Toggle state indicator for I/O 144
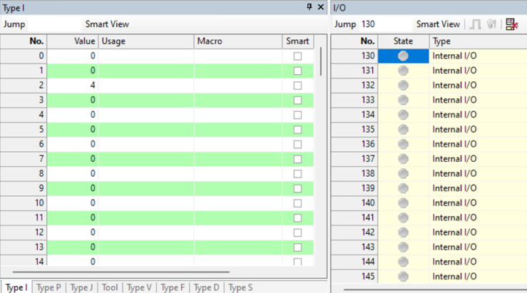 pos(403,262)
